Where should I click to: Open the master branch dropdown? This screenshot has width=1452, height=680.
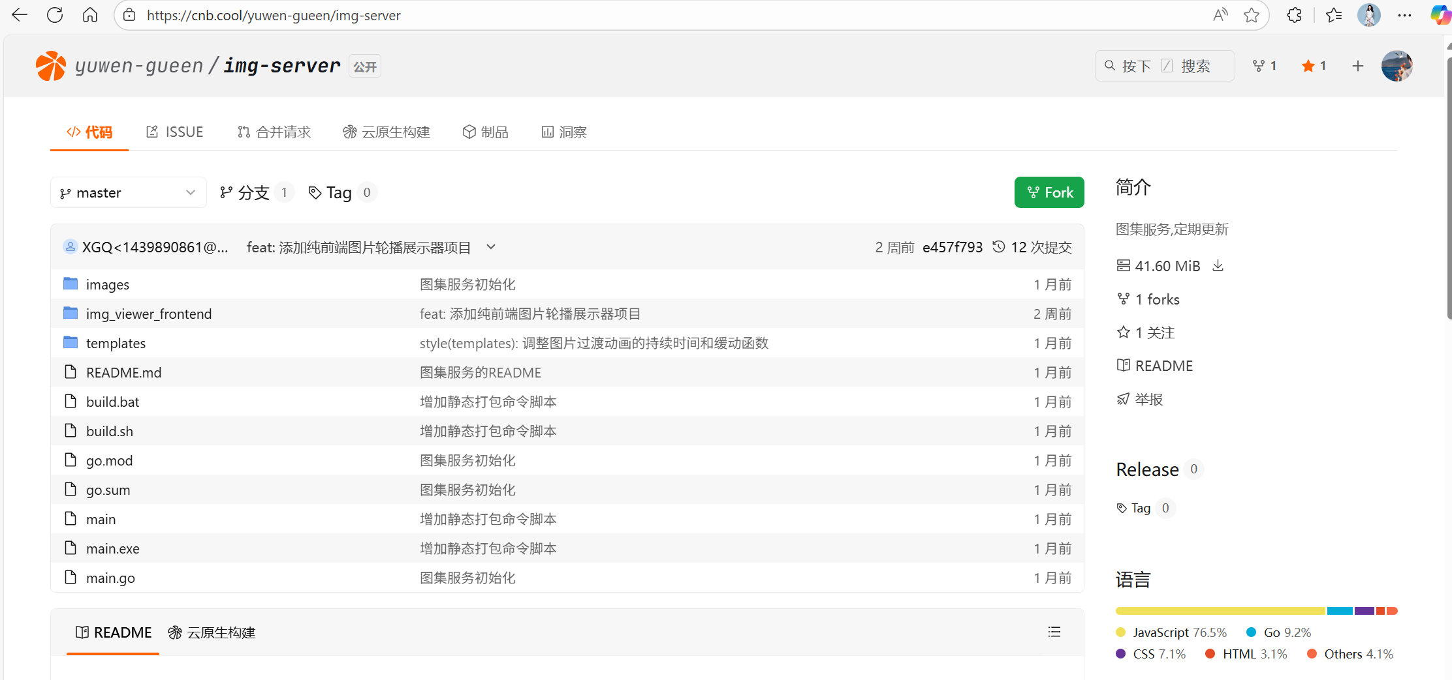(128, 192)
